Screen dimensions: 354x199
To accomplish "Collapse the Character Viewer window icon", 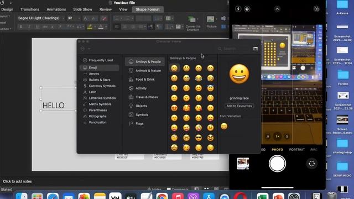I will 256,49.
